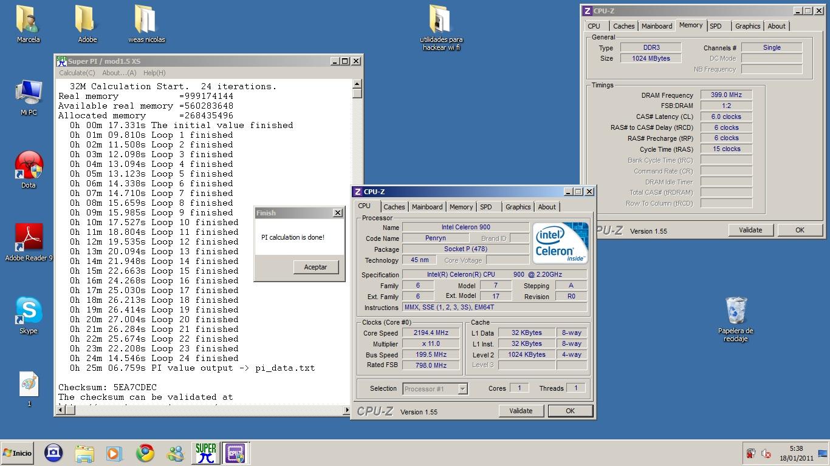The image size is (830, 466).
Task: Open 'utilidades para hackear wi fi' folder
Action: [x=441, y=28]
